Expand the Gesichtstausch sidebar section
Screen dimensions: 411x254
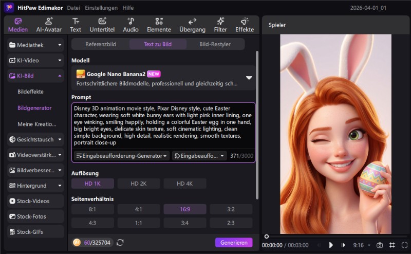pyautogui.click(x=36, y=139)
